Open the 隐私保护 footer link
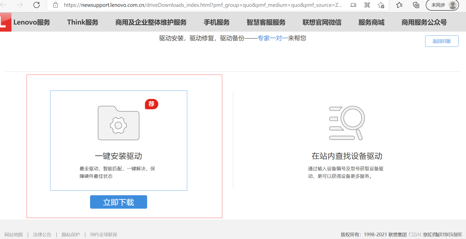Image resolution: width=466 pixels, height=239 pixels. point(71,234)
